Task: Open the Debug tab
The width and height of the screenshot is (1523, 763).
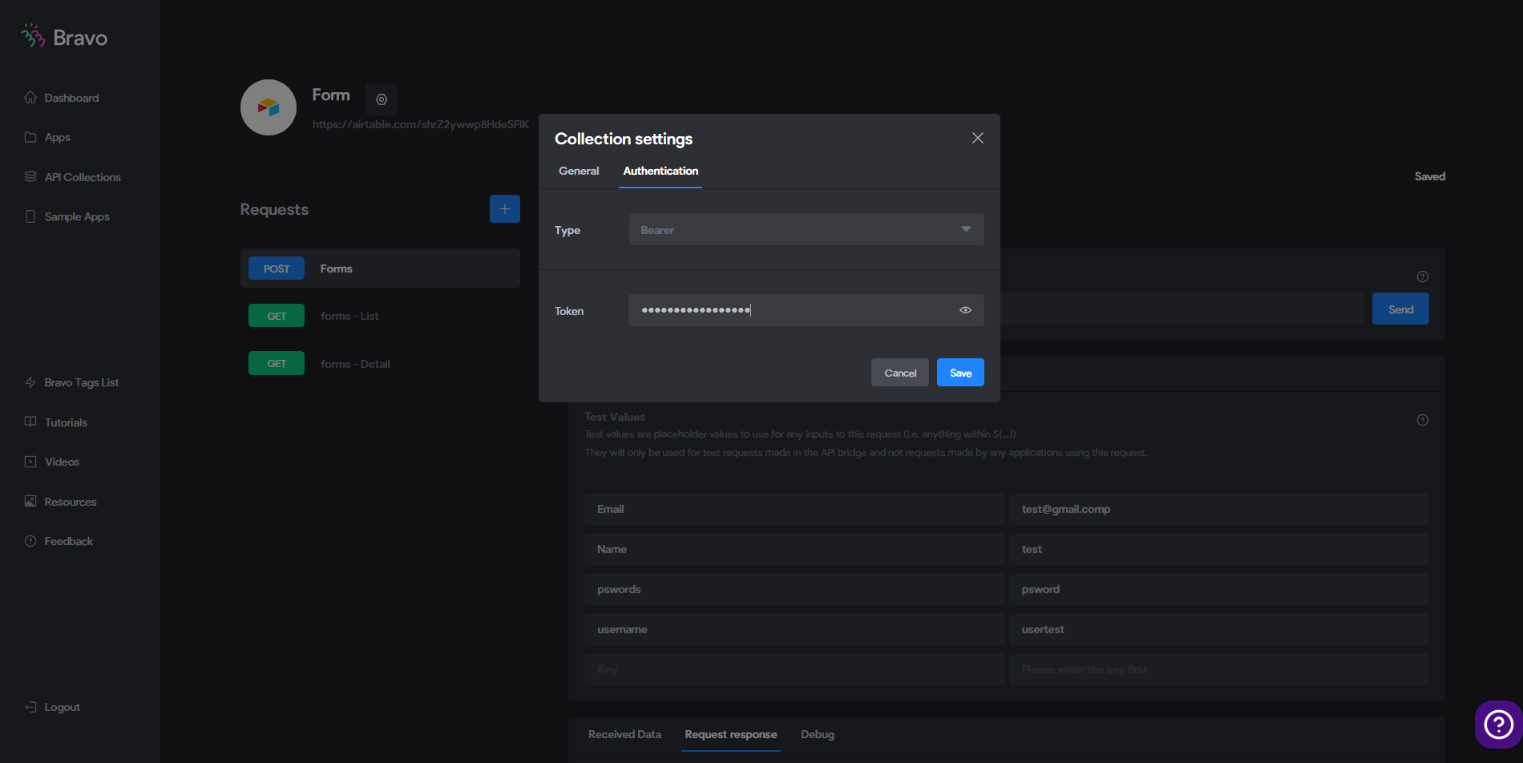Action: tap(818, 734)
